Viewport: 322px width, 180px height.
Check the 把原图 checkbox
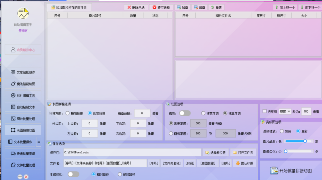click(x=265, y=111)
